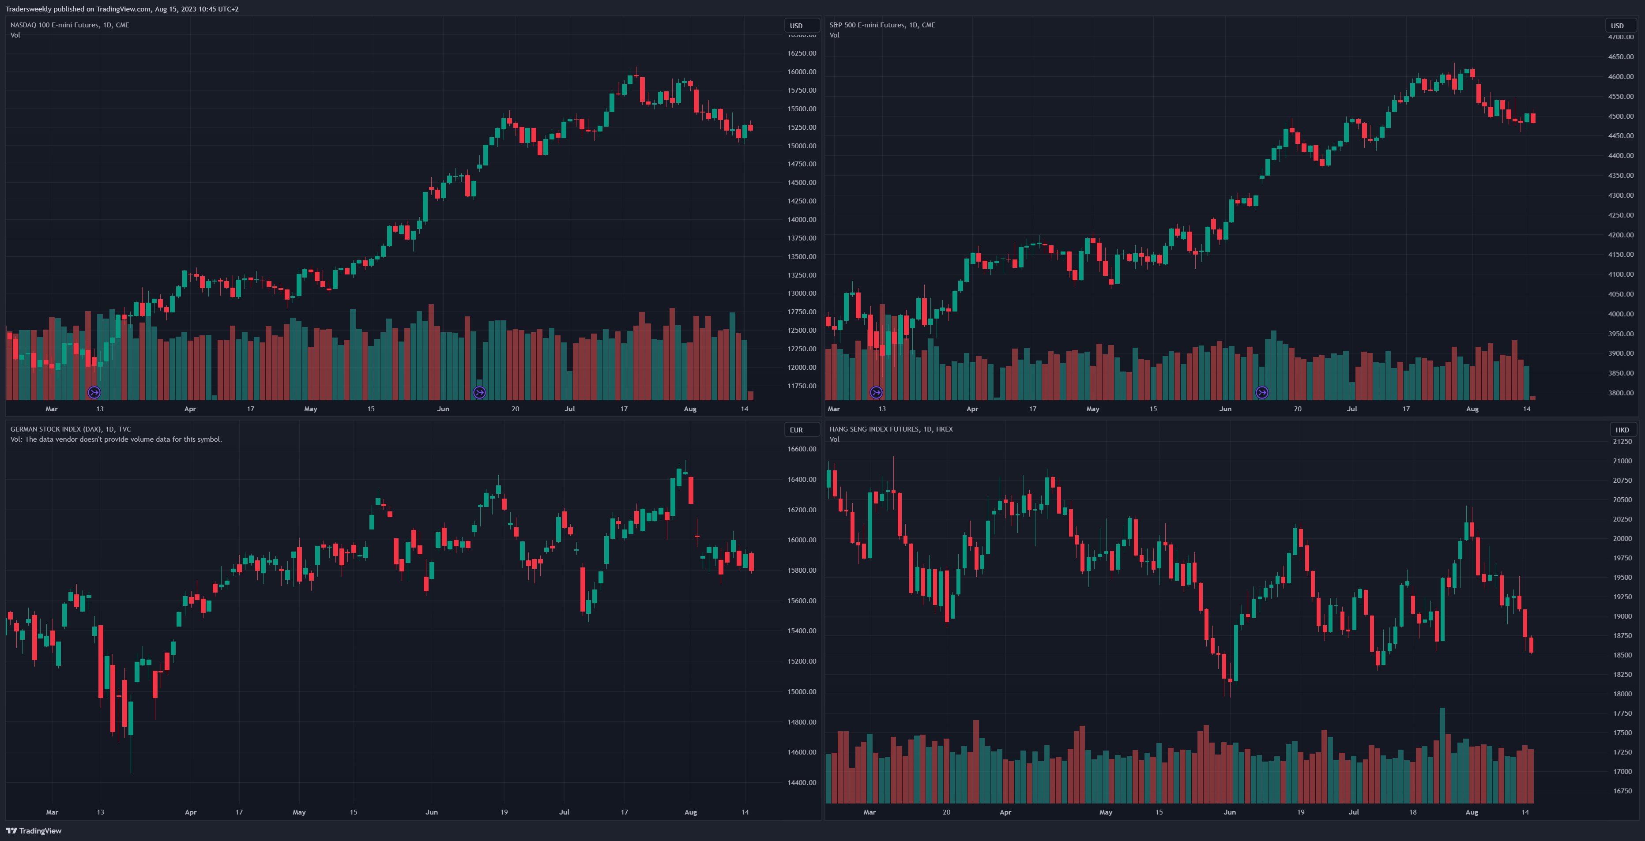Image resolution: width=1645 pixels, height=841 pixels.
Task: Click the Vol label under the S&P 500 title
Action: [x=835, y=35]
